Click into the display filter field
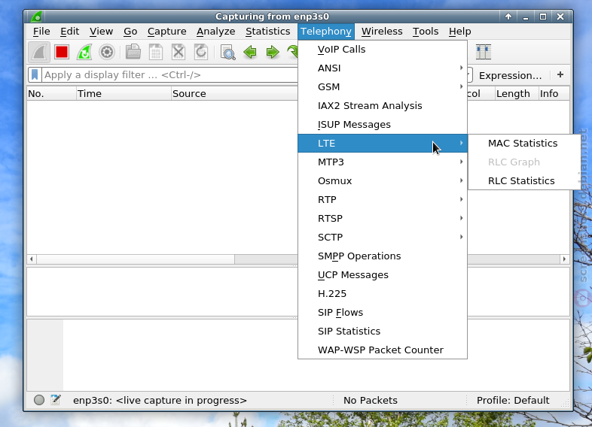Viewport: 592px width, 427px height. tap(170, 74)
